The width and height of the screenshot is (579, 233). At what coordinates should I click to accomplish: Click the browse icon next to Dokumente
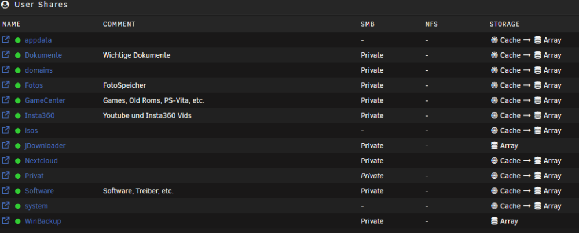pos(6,54)
